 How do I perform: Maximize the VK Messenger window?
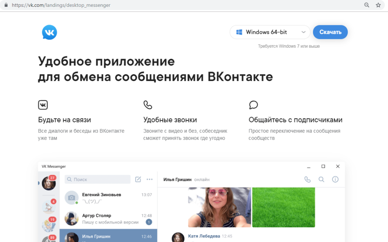pos(323,167)
